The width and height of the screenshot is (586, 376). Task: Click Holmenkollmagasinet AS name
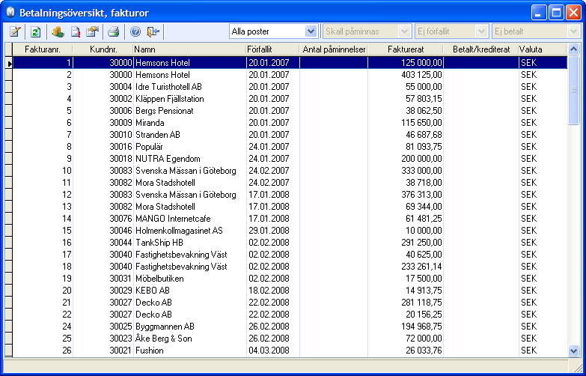[x=179, y=231]
